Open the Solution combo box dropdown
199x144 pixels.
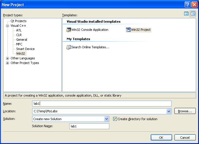[106, 119]
